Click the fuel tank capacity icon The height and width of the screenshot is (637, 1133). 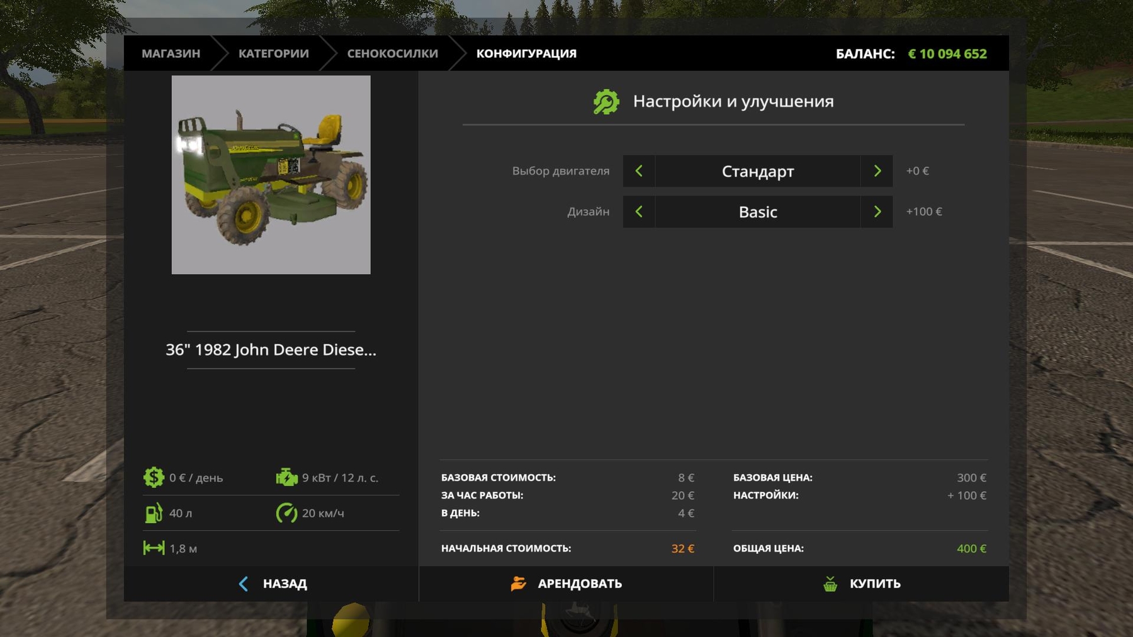154,513
